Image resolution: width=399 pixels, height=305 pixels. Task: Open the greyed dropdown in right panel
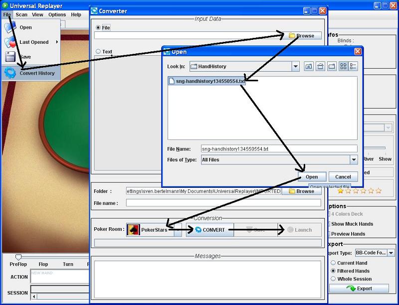pos(389,128)
